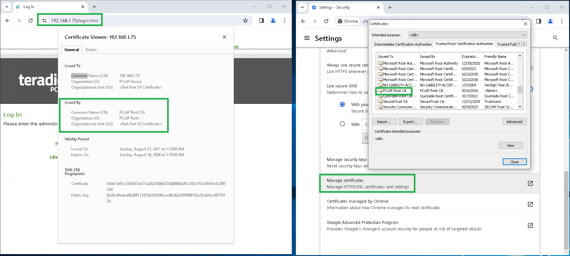Open Settings hamburger navigation menu

pyautogui.click(x=307, y=38)
